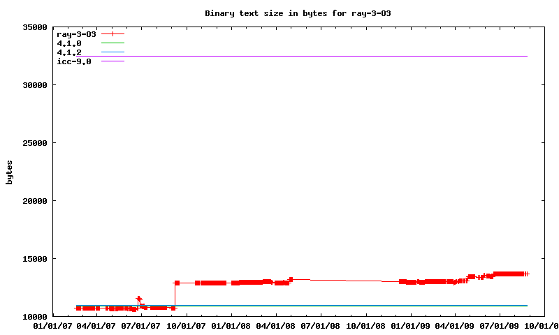Image resolution: width=559 pixels, height=335 pixels.
Task: Click the last red data point on the right
Action: (x=527, y=274)
